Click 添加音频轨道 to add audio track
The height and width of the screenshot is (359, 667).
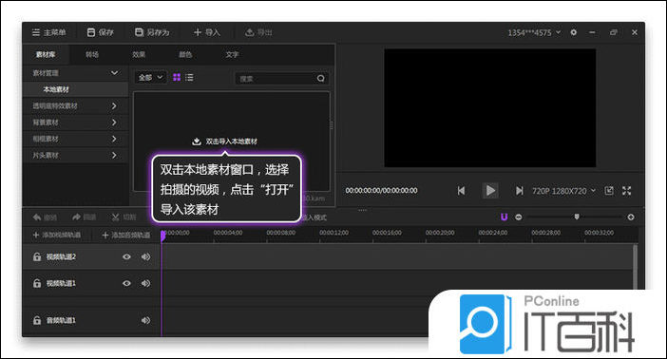[126, 235]
